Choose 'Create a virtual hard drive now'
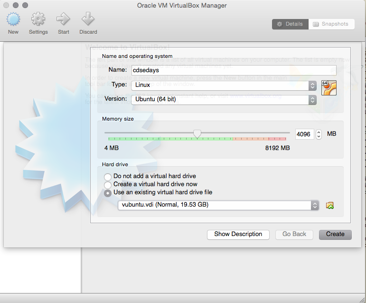Image resolution: width=366 pixels, height=303 pixels. click(x=108, y=184)
